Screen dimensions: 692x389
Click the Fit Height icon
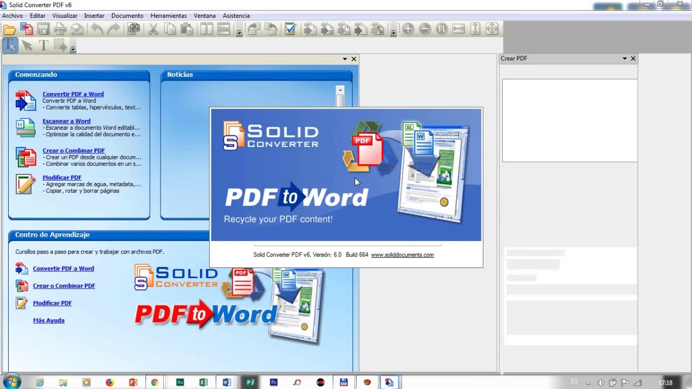[x=475, y=29]
